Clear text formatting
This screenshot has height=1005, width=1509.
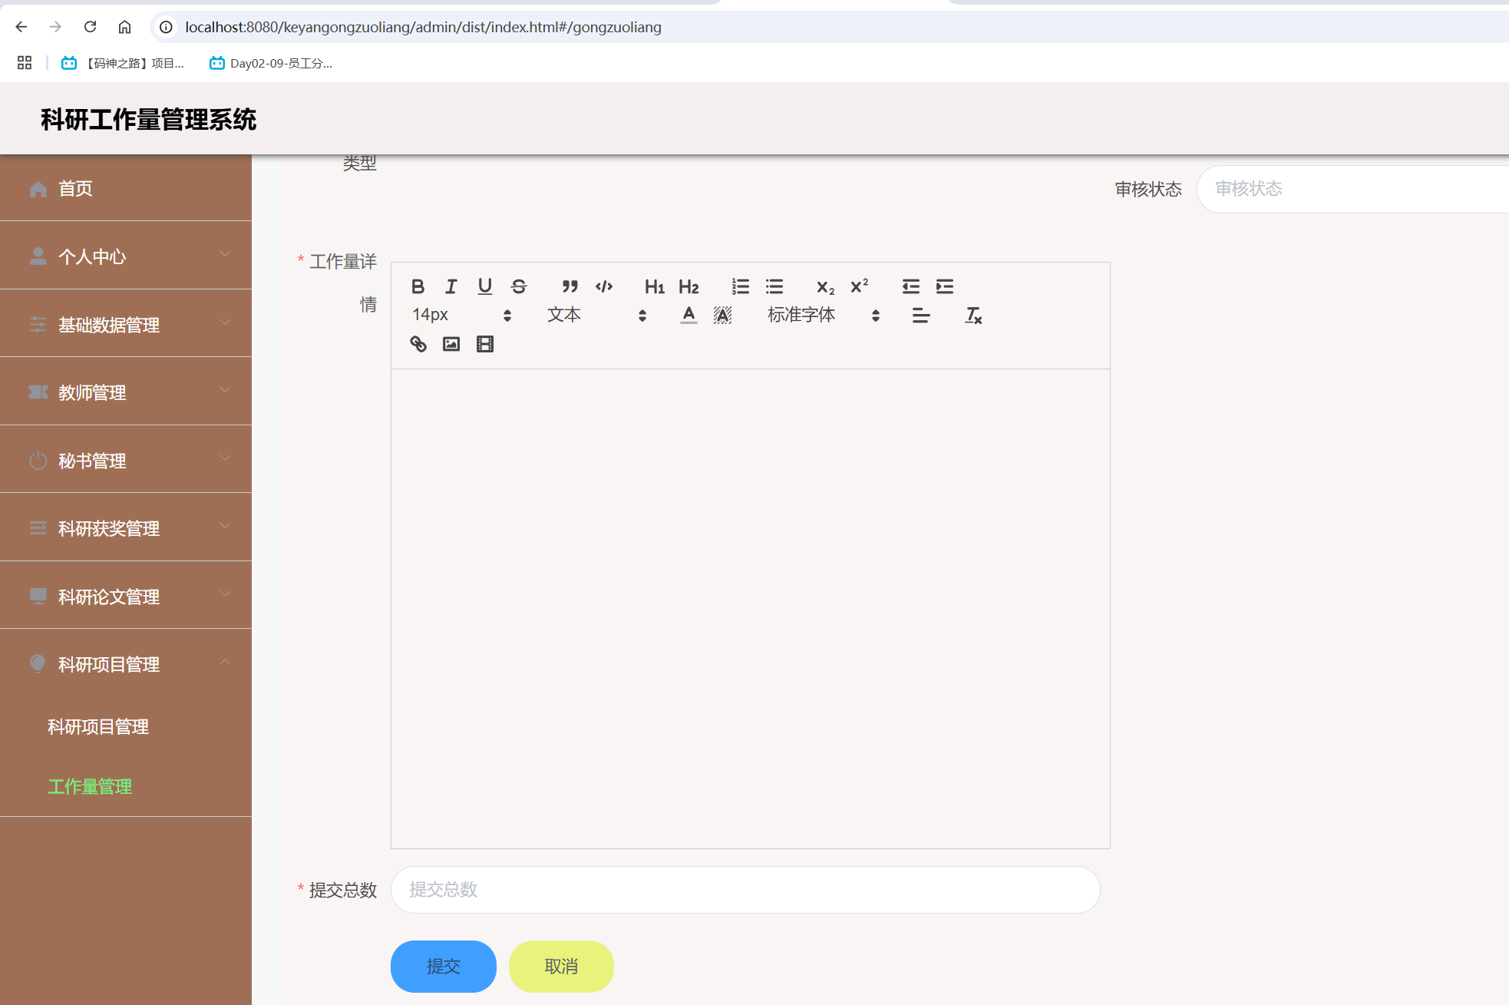tap(973, 316)
